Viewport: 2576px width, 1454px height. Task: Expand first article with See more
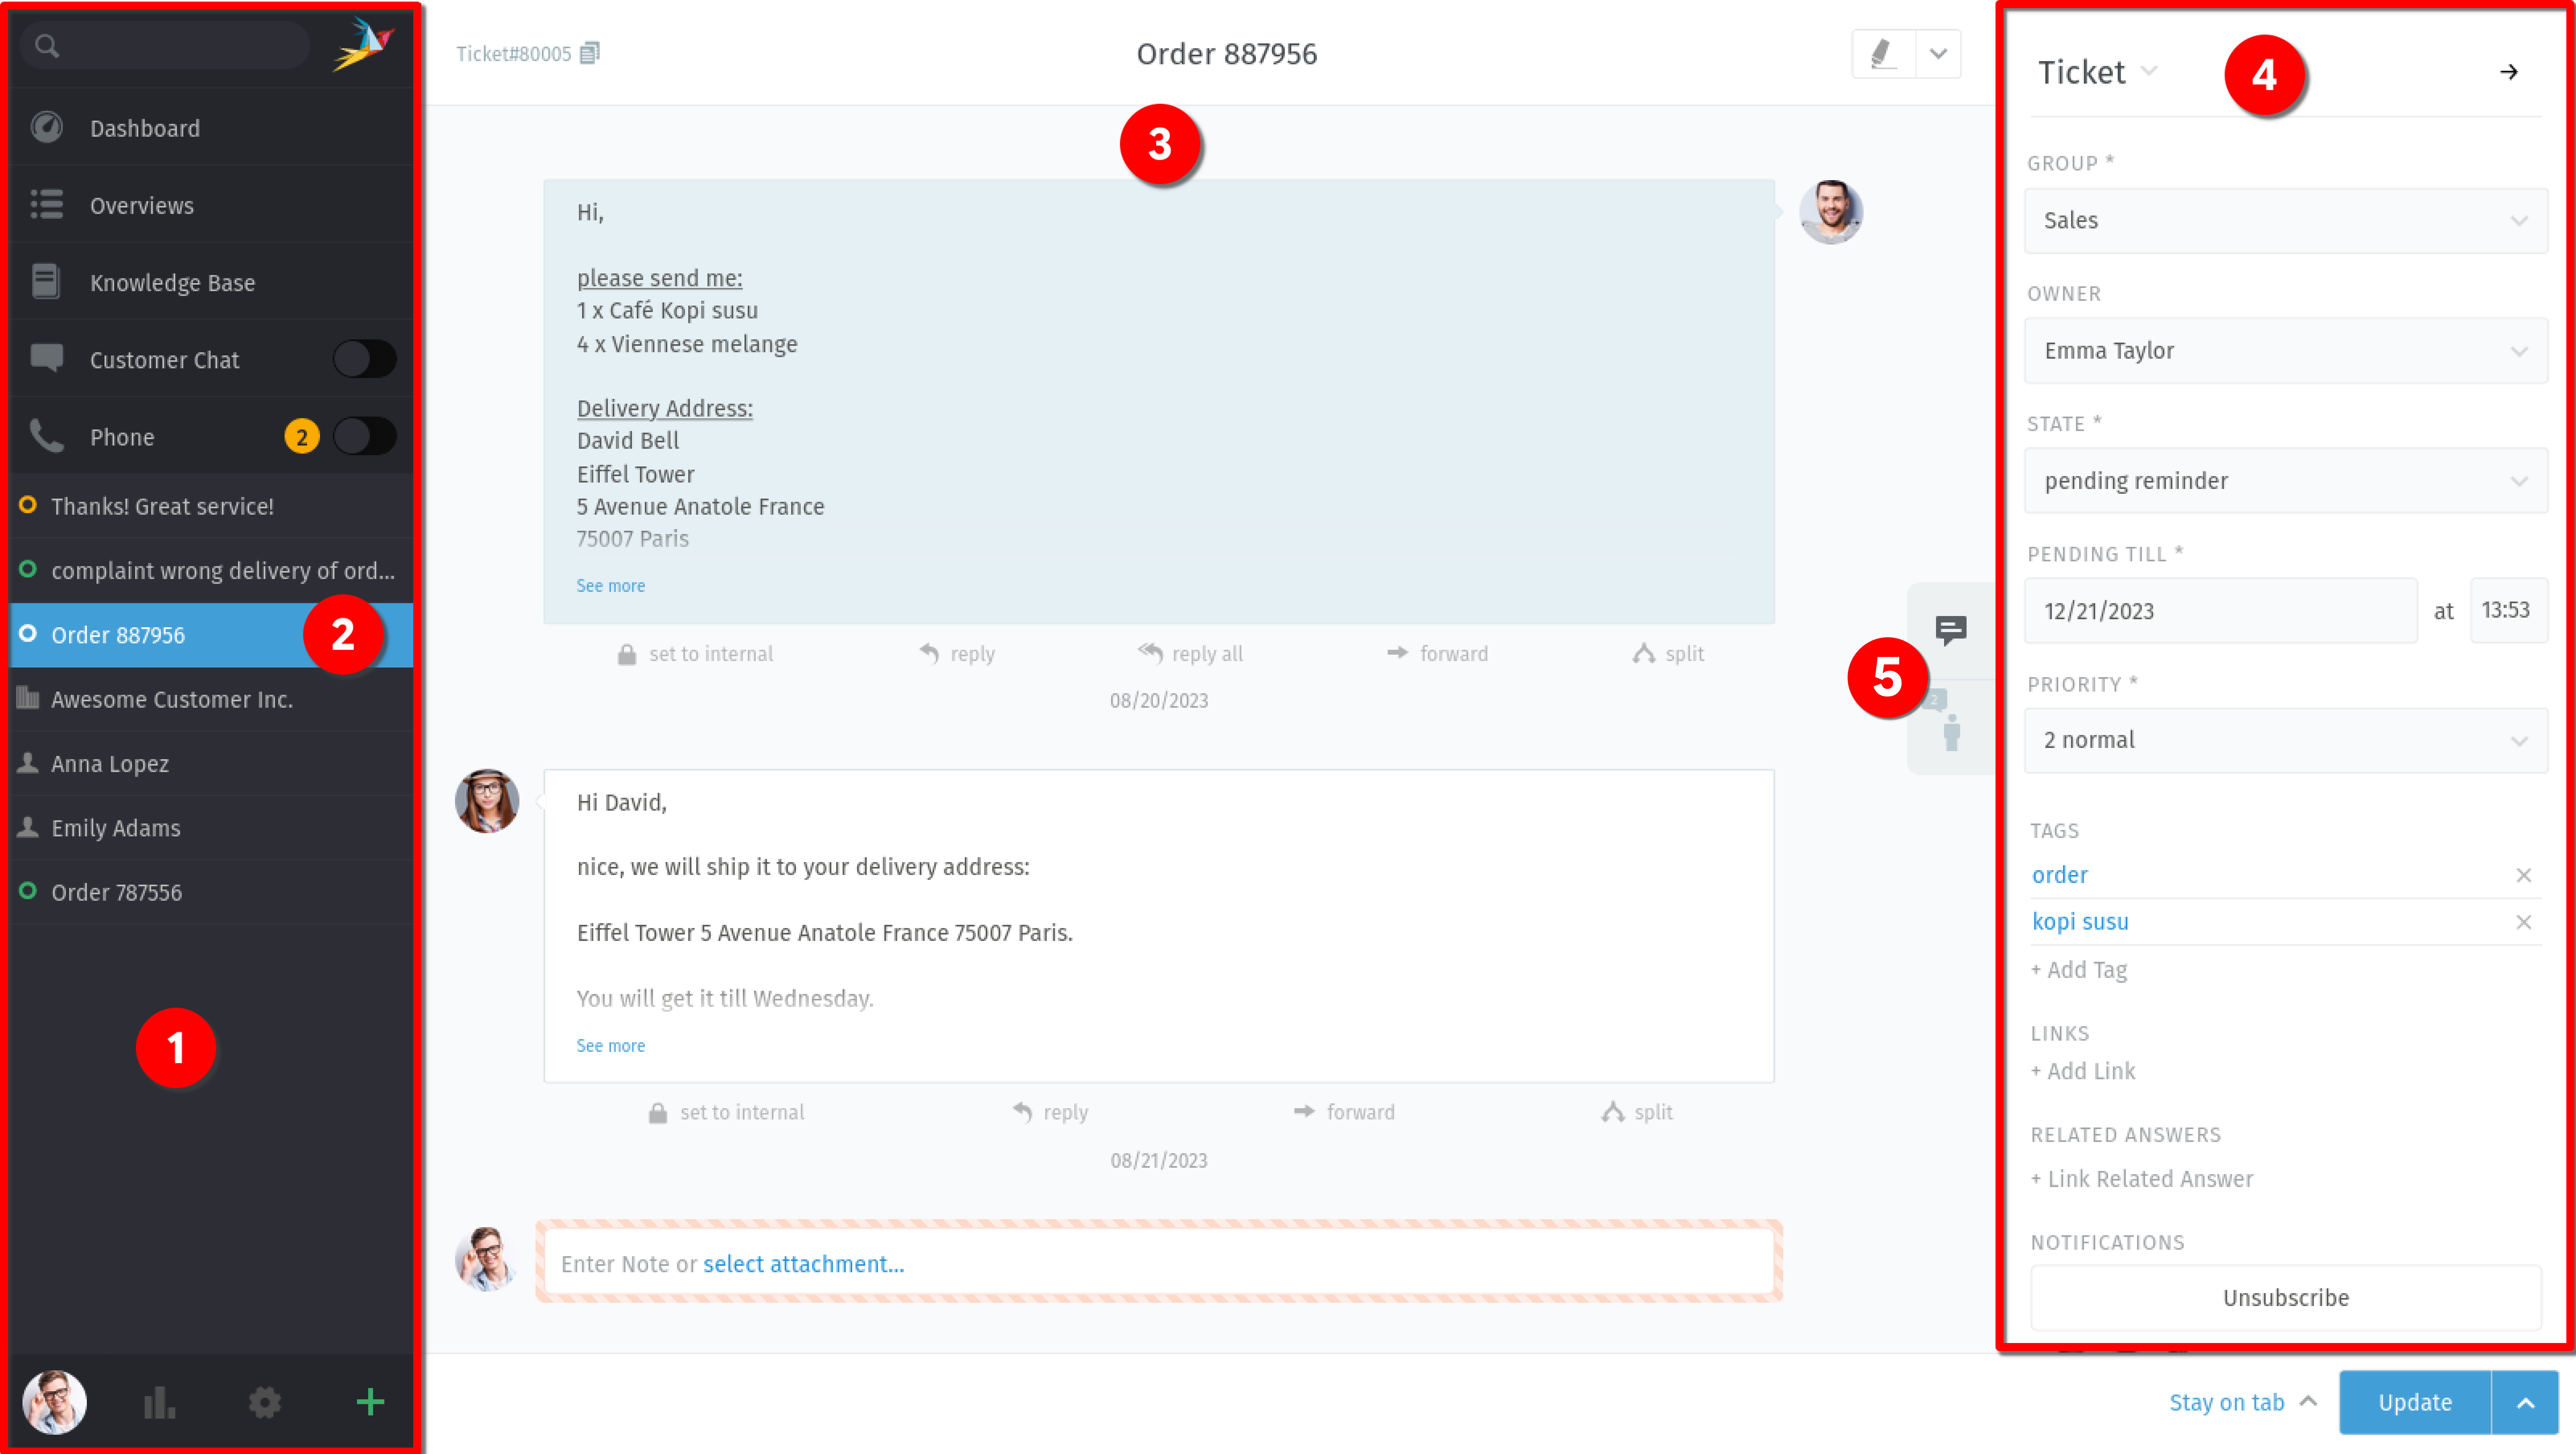click(x=611, y=586)
